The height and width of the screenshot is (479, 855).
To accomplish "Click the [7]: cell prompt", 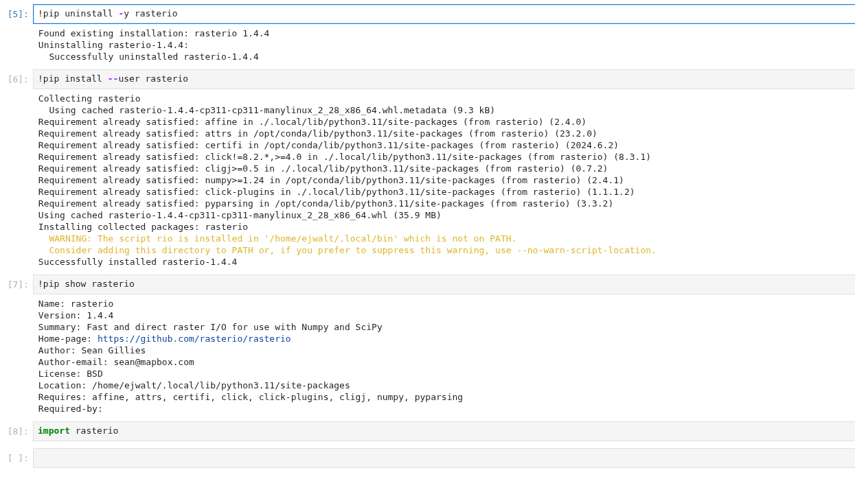I will point(18,285).
